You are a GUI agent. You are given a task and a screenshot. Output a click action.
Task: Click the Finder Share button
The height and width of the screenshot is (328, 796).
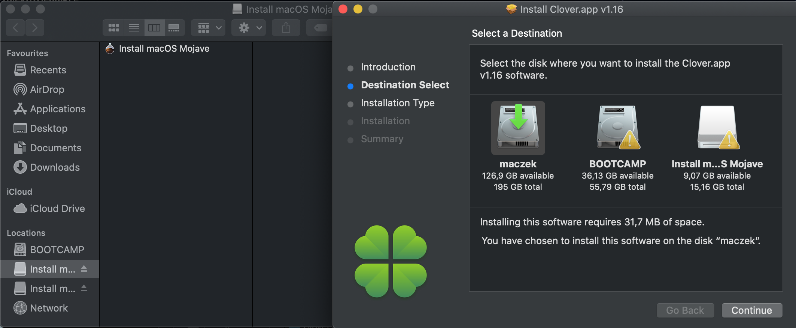point(286,28)
